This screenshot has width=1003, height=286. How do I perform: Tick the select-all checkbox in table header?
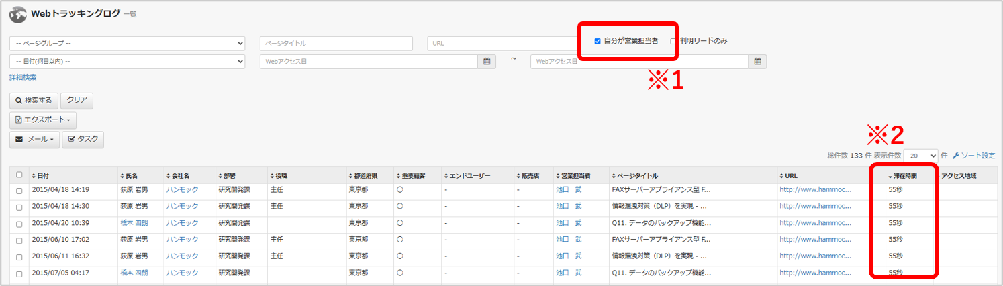click(x=19, y=175)
